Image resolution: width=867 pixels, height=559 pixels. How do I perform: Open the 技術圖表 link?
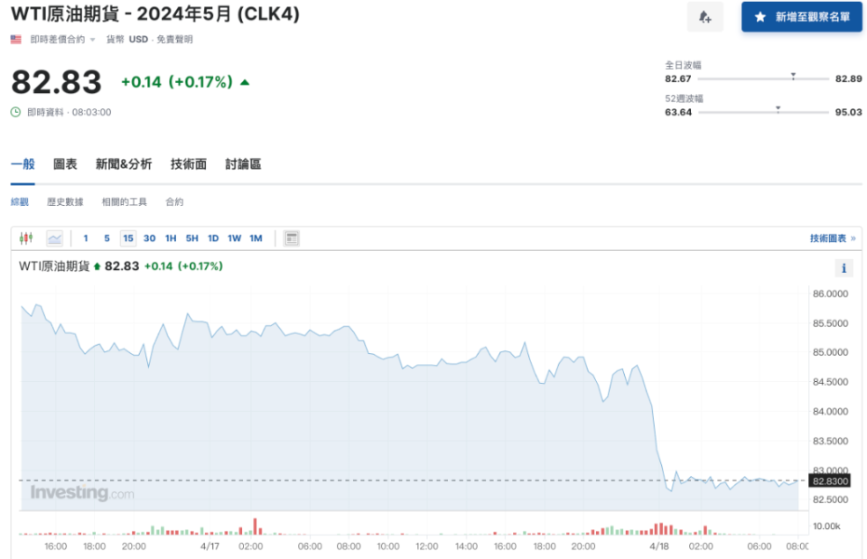click(x=833, y=238)
